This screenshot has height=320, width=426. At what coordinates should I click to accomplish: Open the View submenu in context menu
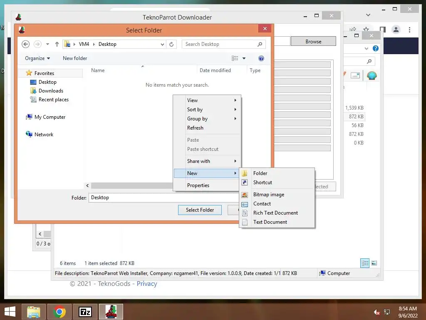pyautogui.click(x=207, y=100)
